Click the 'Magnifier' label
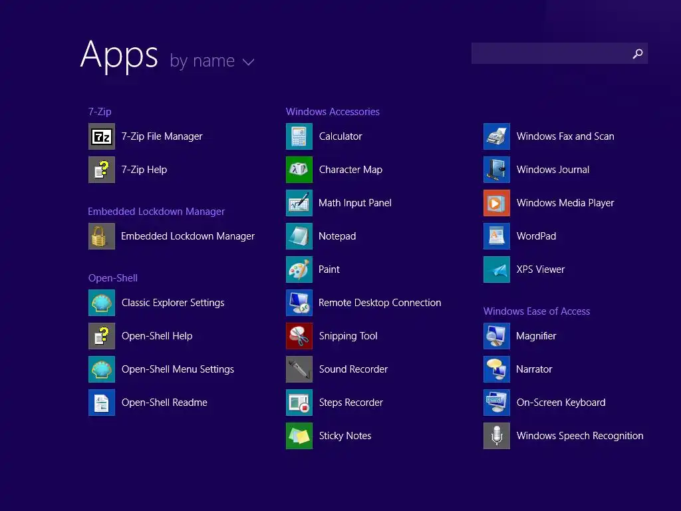 click(536, 336)
